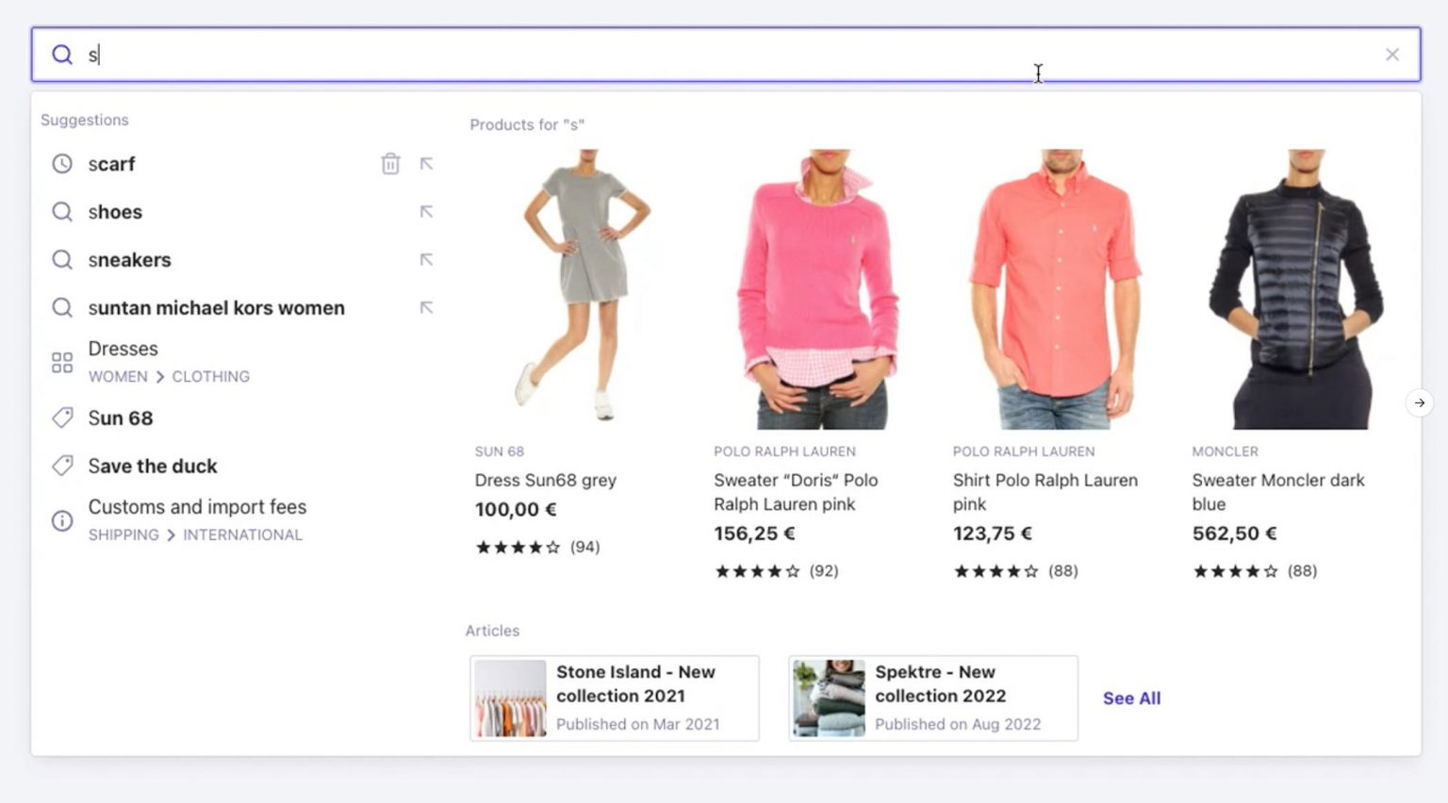This screenshot has height=803, width=1448.
Task: Click the 156,25 € price
Action: point(754,533)
